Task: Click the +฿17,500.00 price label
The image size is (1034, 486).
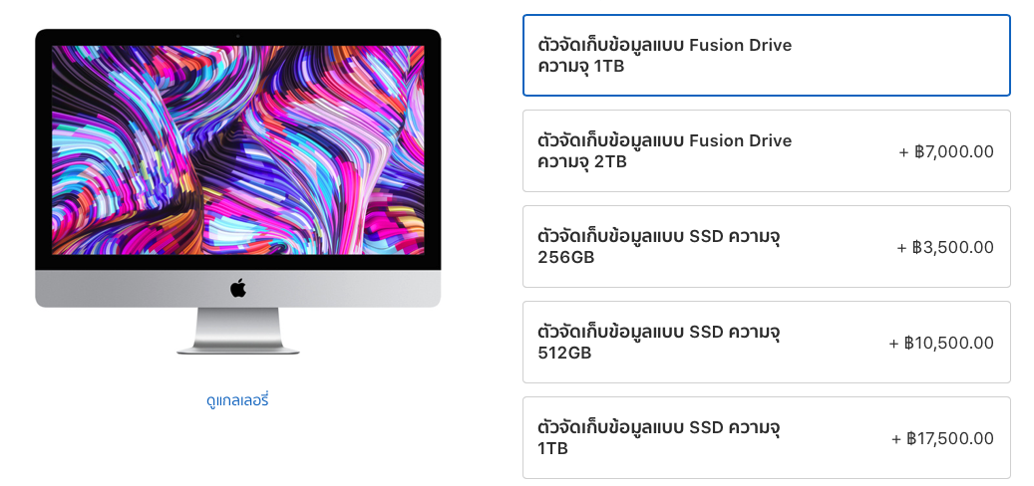Action: coord(942,438)
